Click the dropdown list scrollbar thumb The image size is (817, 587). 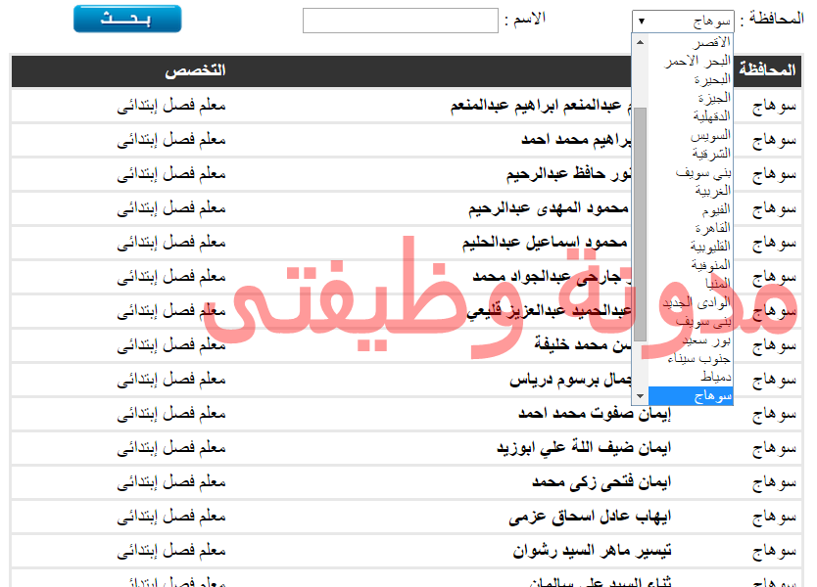tap(641, 224)
